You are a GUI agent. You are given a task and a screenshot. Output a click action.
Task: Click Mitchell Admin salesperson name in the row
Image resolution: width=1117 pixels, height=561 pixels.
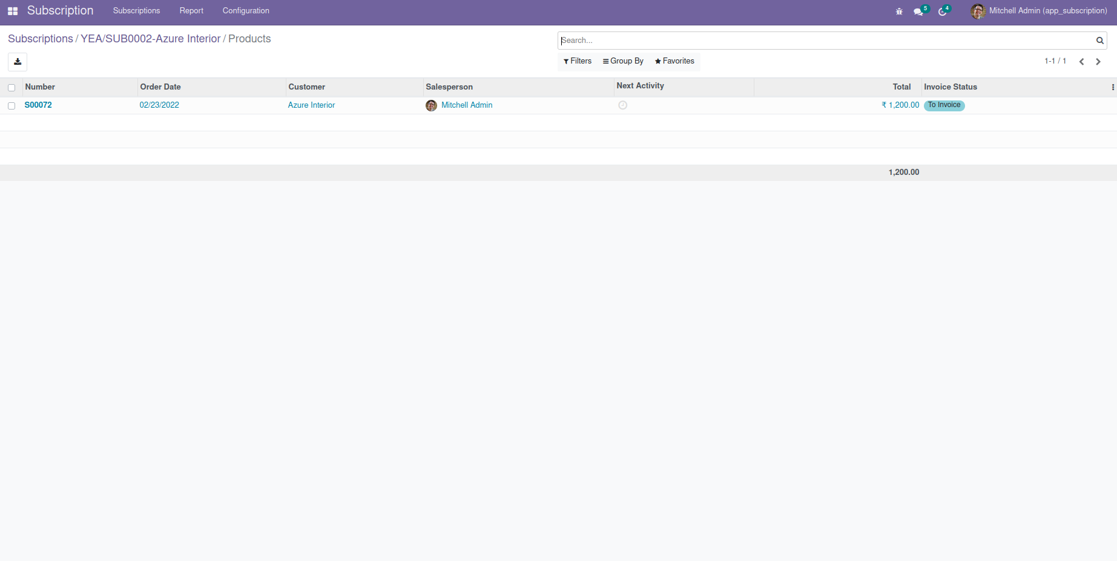[x=467, y=105]
